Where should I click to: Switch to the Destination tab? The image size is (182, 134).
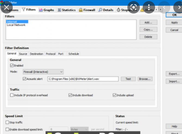pos(36,54)
